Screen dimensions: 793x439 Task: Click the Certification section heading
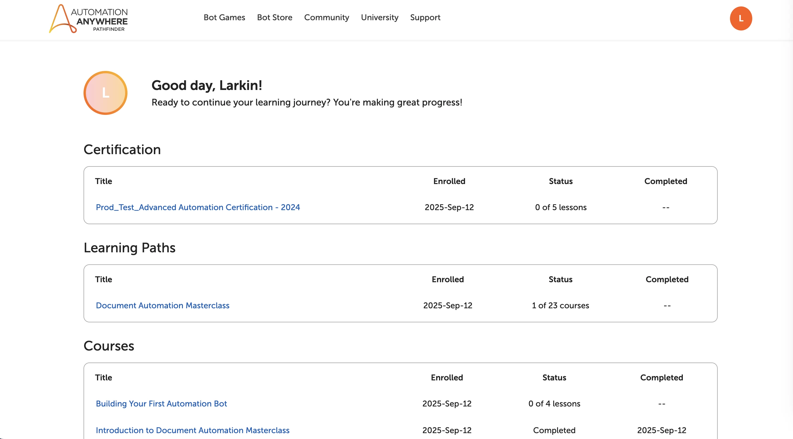pyautogui.click(x=122, y=150)
